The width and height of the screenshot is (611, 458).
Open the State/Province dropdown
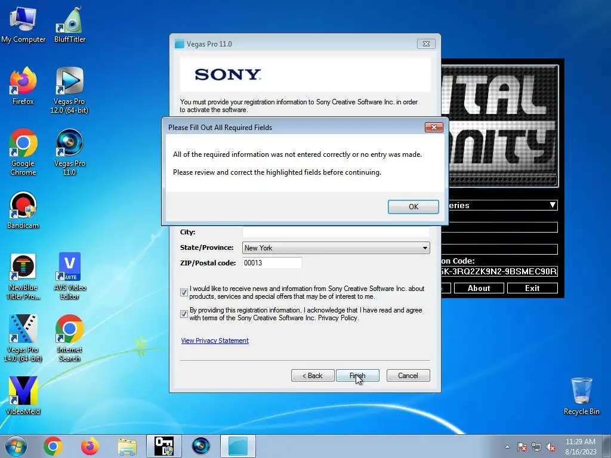pyautogui.click(x=336, y=248)
